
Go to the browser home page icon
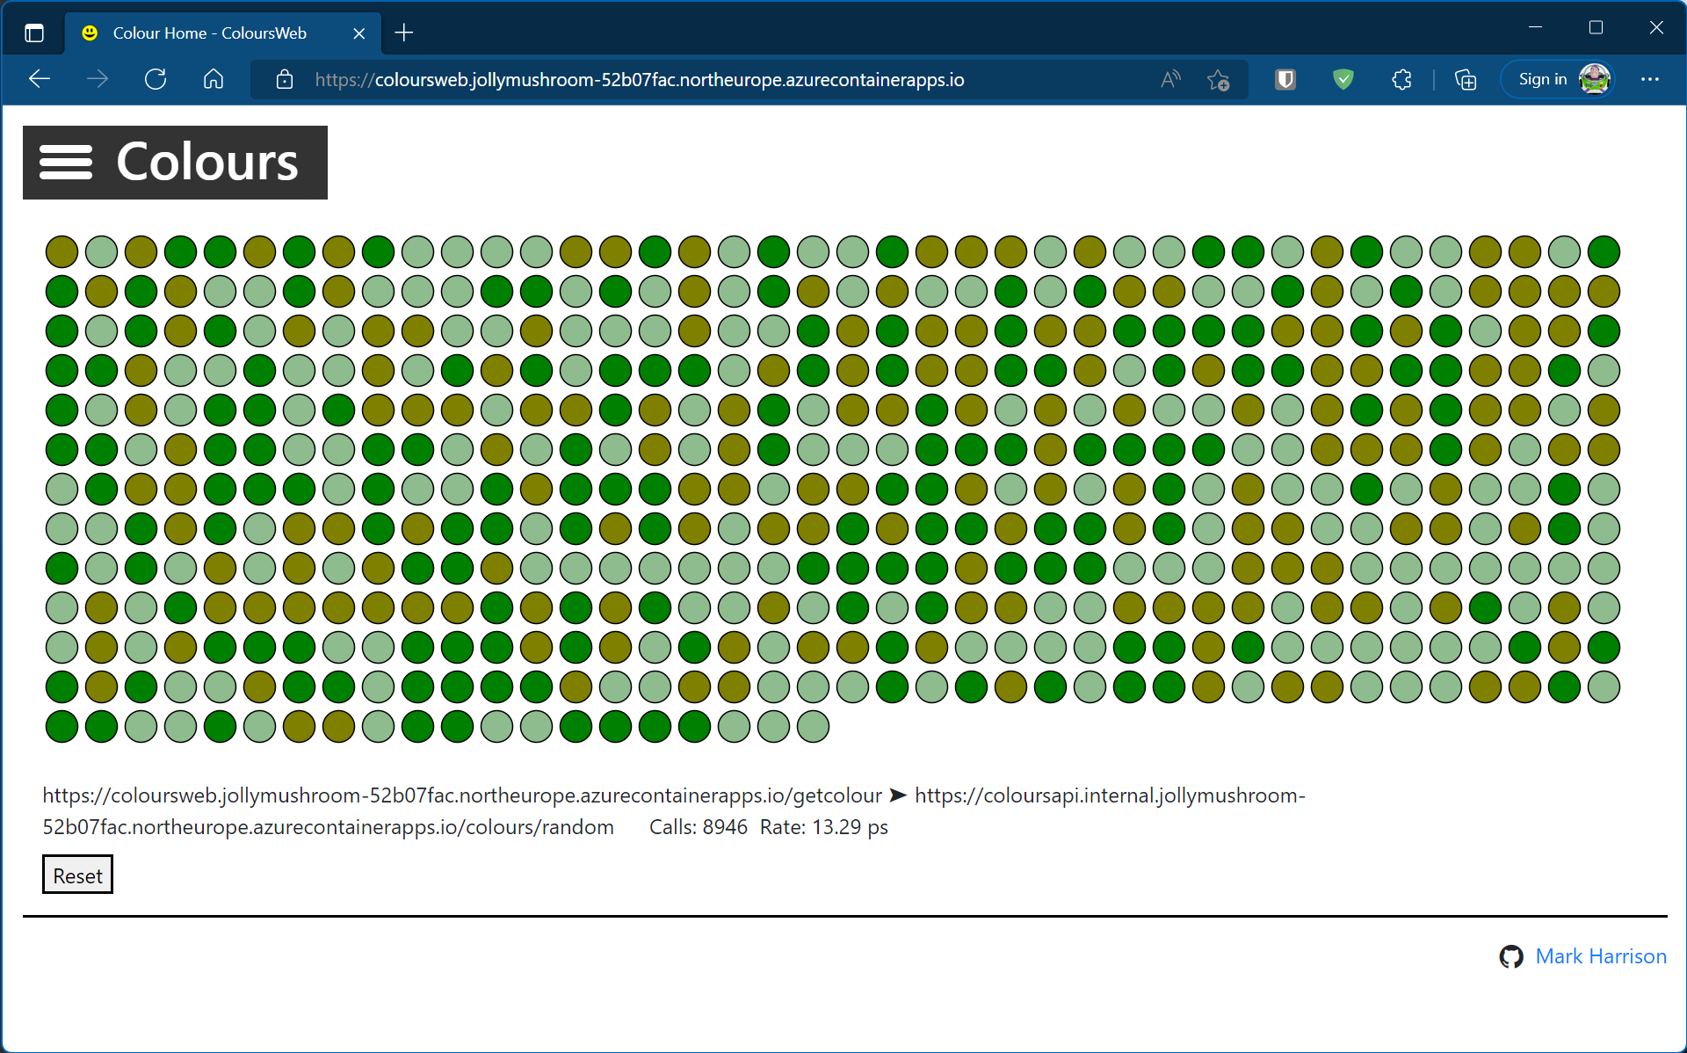214,80
